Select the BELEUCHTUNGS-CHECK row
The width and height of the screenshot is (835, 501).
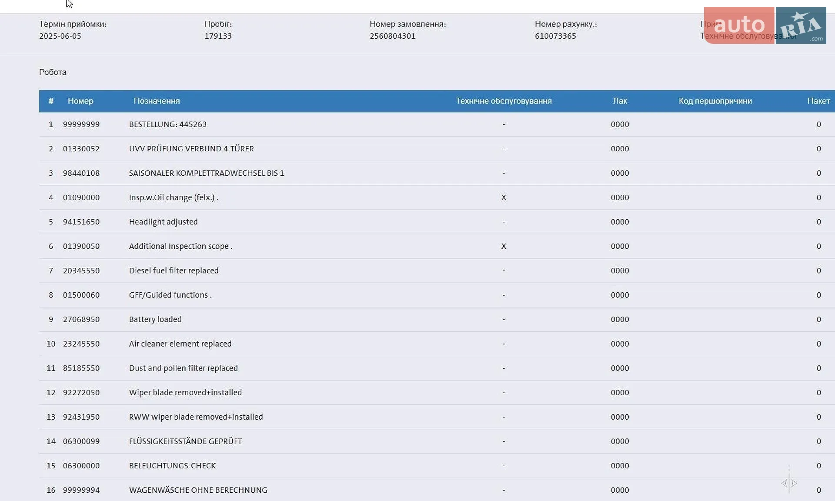437,465
